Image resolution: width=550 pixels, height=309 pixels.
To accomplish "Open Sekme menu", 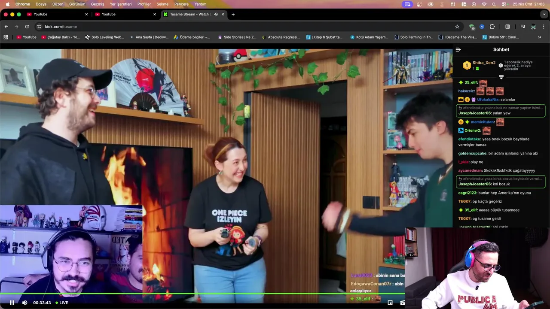I will [162, 4].
